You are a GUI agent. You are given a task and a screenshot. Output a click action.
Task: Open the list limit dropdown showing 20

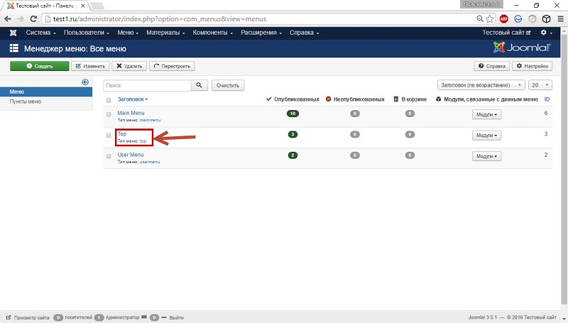(540, 85)
